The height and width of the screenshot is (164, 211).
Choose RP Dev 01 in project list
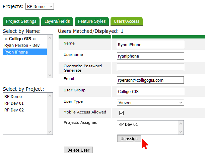(14, 103)
